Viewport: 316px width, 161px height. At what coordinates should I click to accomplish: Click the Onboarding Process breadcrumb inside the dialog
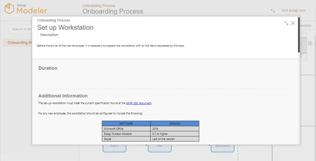click(54, 20)
